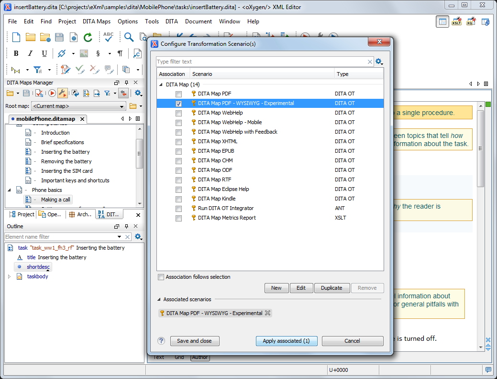Apply underline formatting
Screen dimensions: 497x379
[x=44, y=53]
